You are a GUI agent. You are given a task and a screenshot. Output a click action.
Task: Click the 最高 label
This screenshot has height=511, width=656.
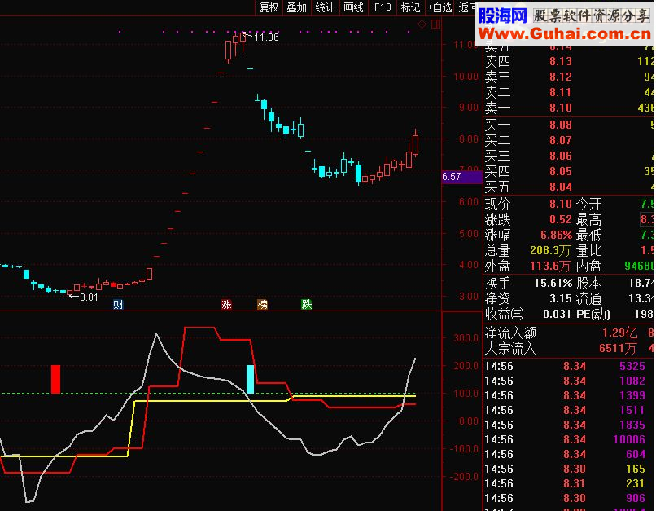click(588, 219)
